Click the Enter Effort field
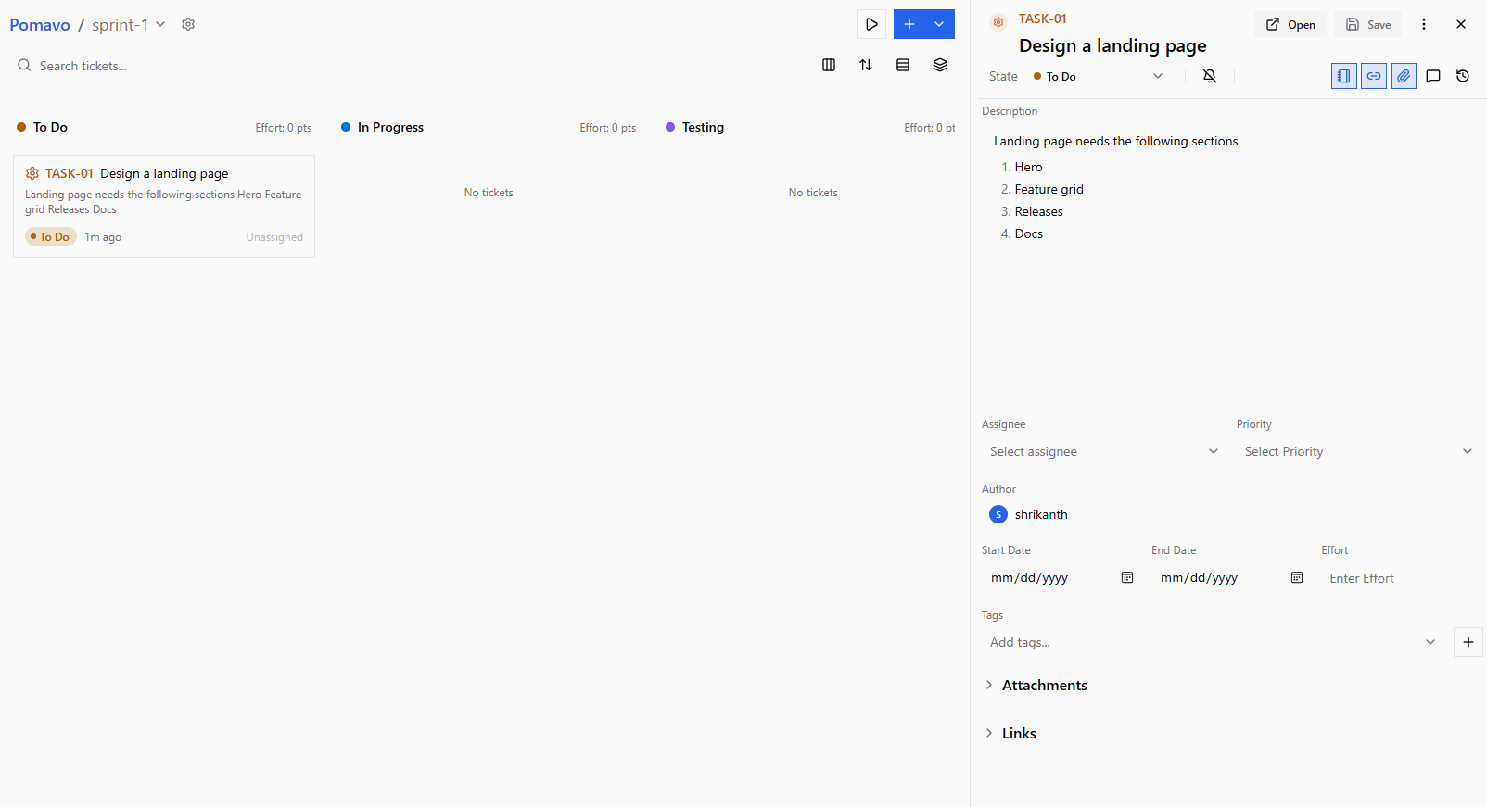This screenshot has width=1487, height=807. [x=1401, y=578]
